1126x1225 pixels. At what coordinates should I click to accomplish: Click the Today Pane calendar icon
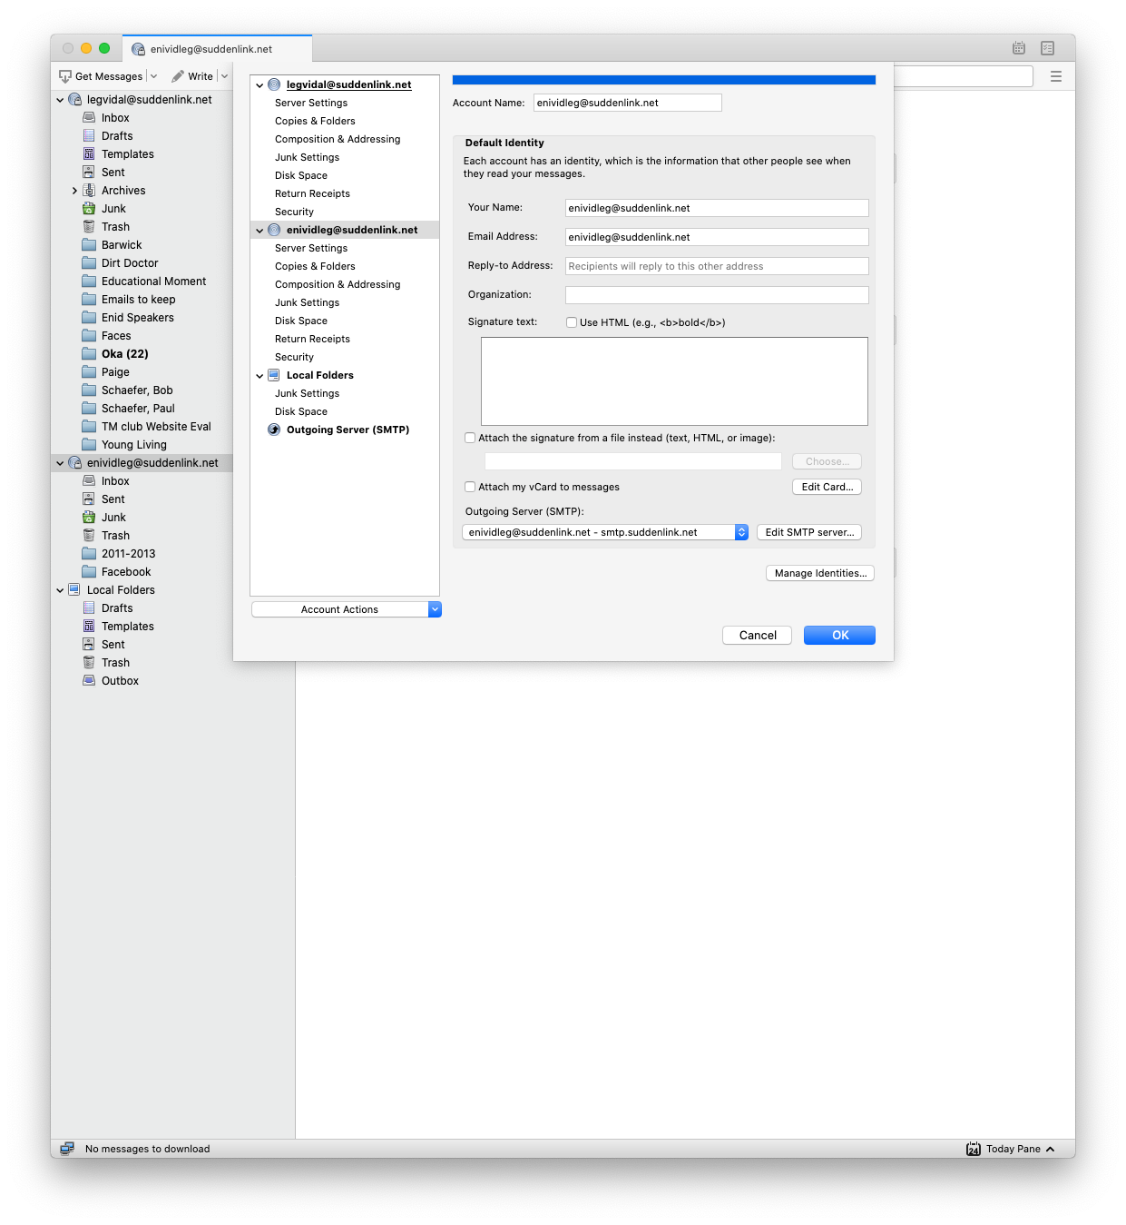coord(974,1149)
